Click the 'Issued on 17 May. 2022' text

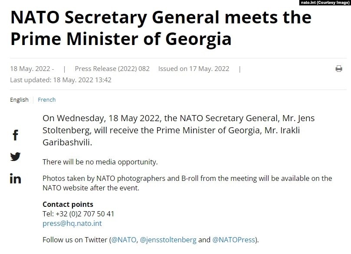[194, 69]
